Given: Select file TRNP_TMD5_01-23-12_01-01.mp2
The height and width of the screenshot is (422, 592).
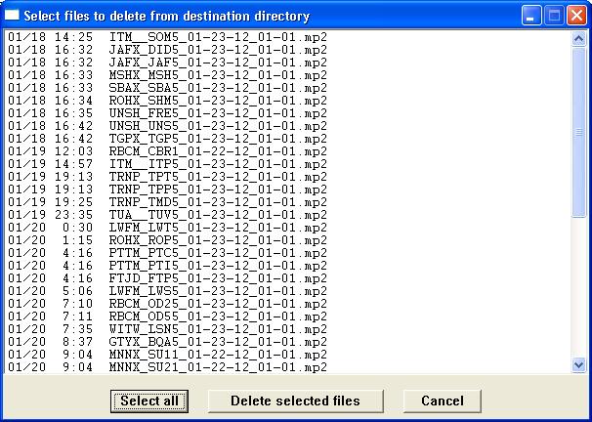Looking at the screenshot, I should (289, 202).
